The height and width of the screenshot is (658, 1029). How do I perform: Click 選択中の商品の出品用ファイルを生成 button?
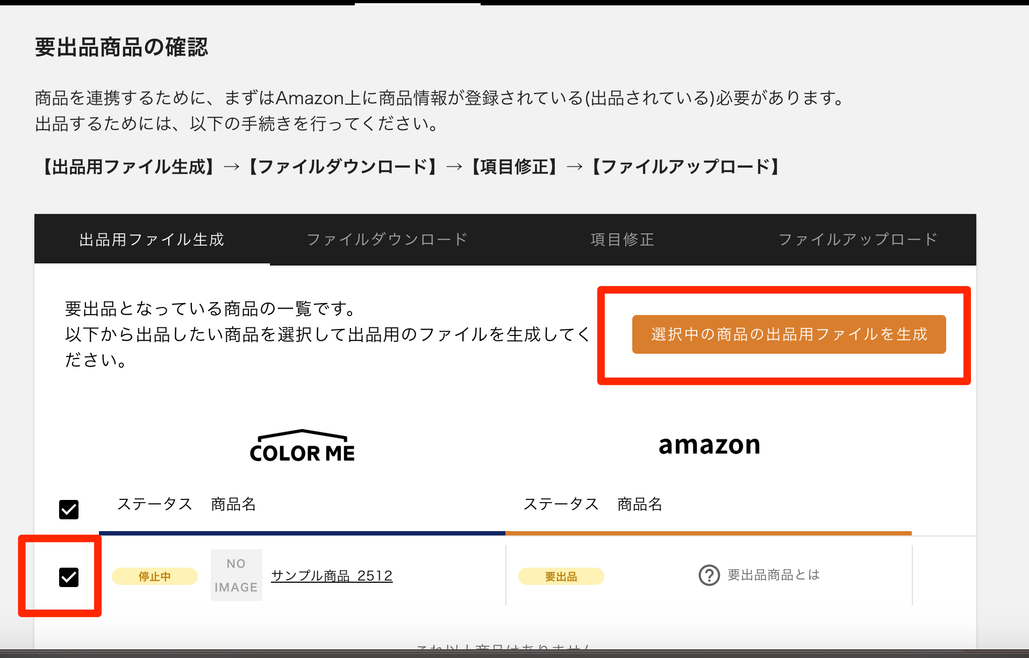click(x=788, y=334)
